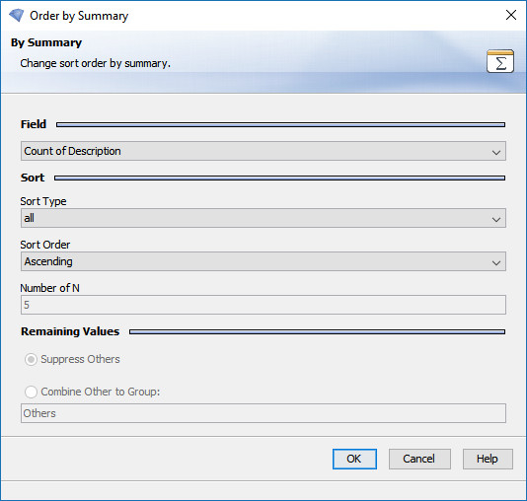
Task: Expand the Sort Type dropdown showing all
Action: [x=263, y=218]
